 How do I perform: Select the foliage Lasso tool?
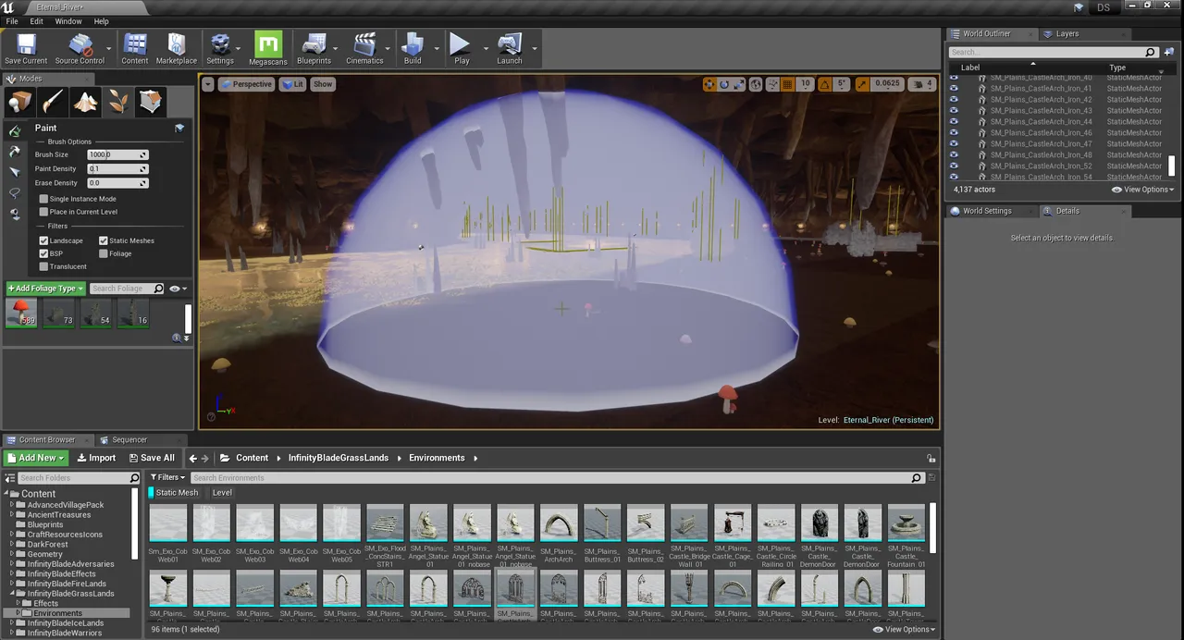point(15,193)
